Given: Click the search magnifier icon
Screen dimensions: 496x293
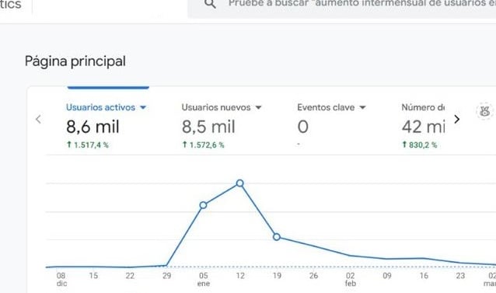Looking at the screenshot, I should [210, 3].
